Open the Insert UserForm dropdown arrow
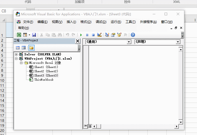Image resolution: width=197 pixels, height=135 pixels. (29, 35)
